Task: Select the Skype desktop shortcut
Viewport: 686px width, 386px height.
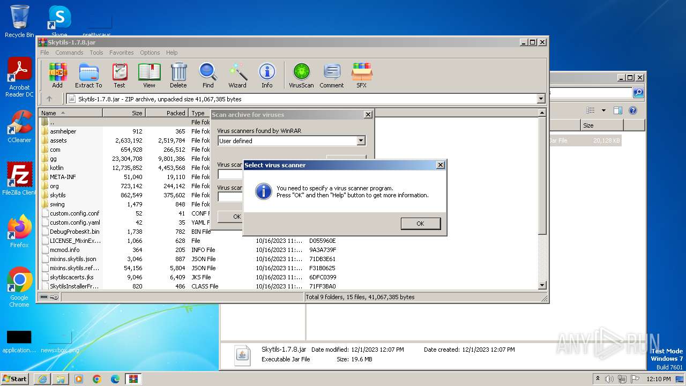Action: [x=59, y=20]
